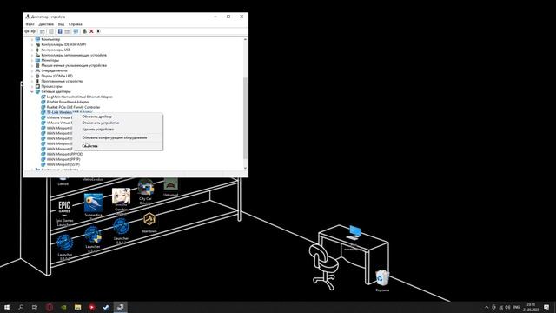This screenshot has height=313, width=556.
Task: Select WAN Miniport (PPPOE) entry
Action: point(64,154)
